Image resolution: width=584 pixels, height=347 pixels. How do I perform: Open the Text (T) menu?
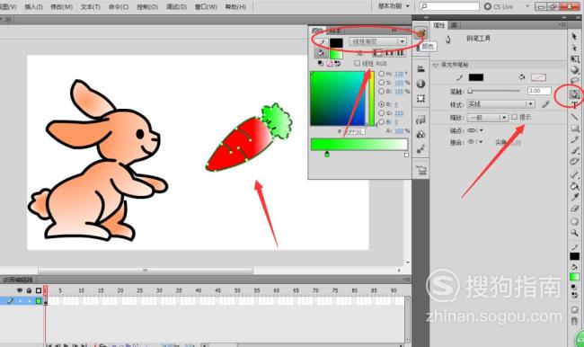91,6
